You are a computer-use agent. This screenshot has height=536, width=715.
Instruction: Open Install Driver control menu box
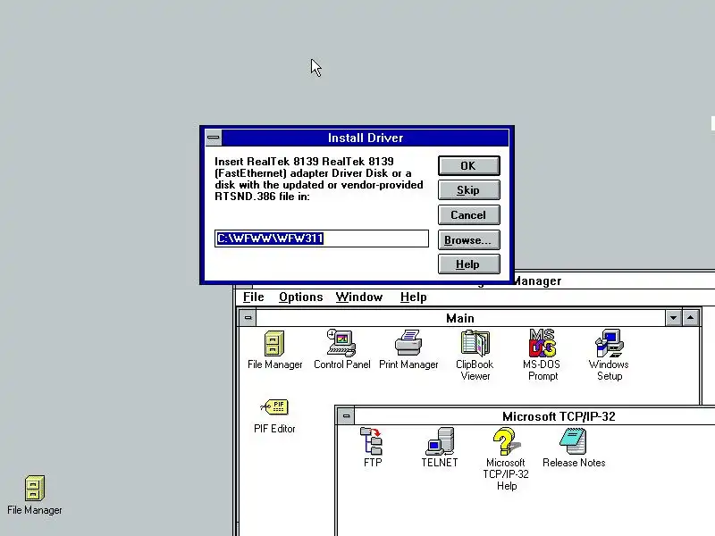coord(214,138)
